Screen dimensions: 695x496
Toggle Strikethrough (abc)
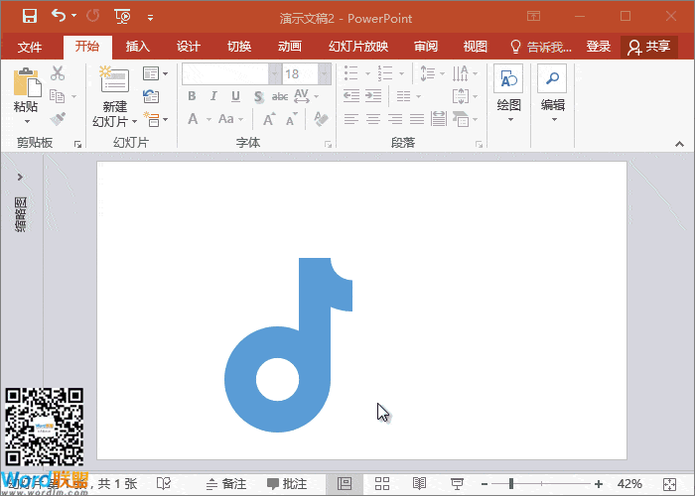(x=280, y=96)
